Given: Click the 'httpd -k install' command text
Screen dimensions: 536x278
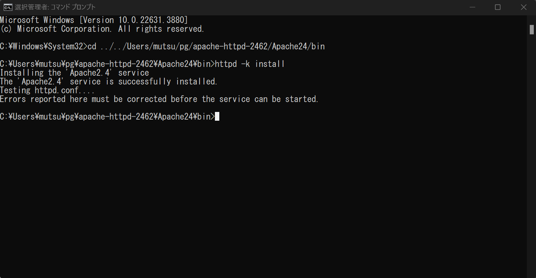Looking at the screenshot, I should (x=250, y=64).
